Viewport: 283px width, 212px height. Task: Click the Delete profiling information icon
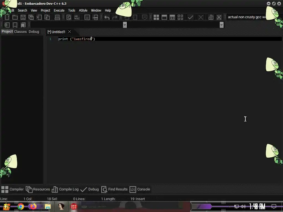tap(219, 17)
